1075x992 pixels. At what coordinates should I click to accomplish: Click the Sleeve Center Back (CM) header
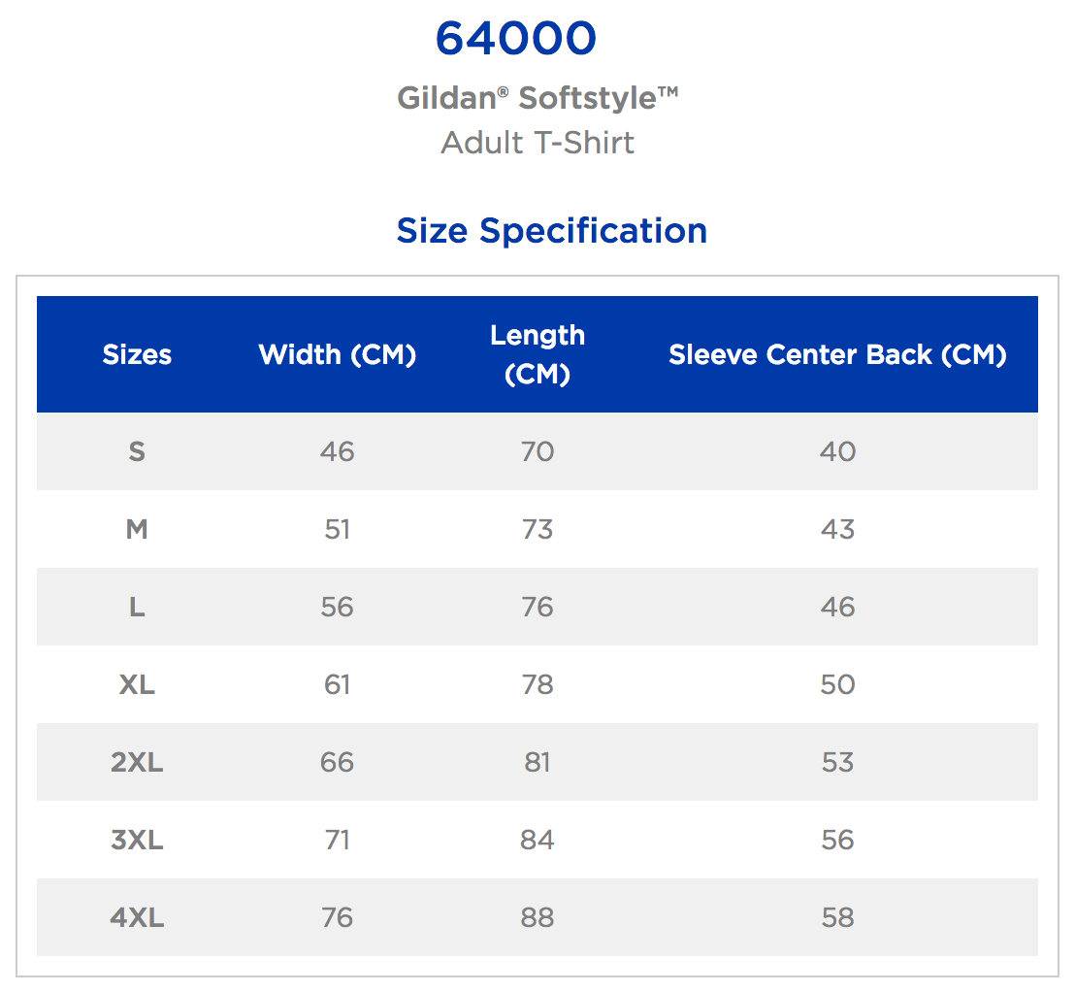[x=837, y=354]
